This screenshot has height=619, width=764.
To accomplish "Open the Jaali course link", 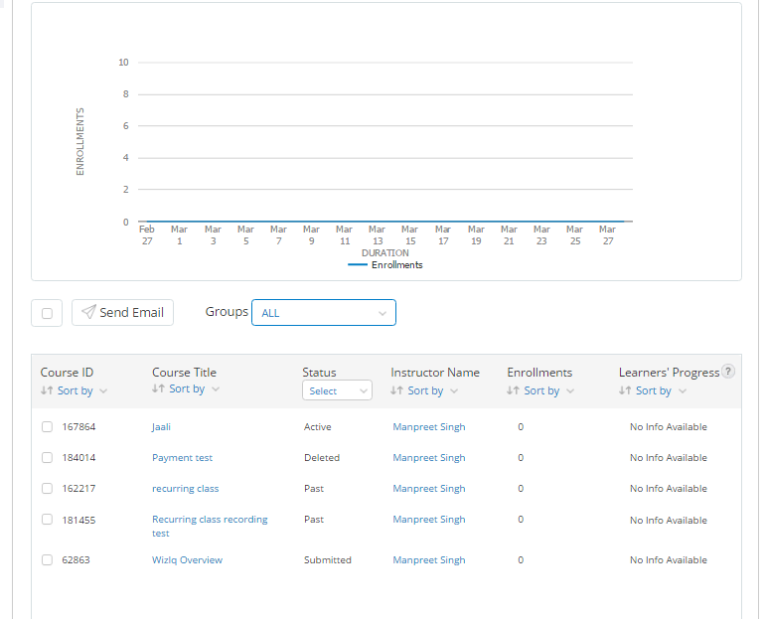I will [x=161, y=427].
